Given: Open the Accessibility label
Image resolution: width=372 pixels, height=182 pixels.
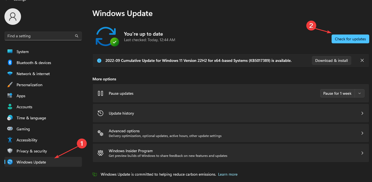Looking at the screenshot, I should [x=27, y=140].
